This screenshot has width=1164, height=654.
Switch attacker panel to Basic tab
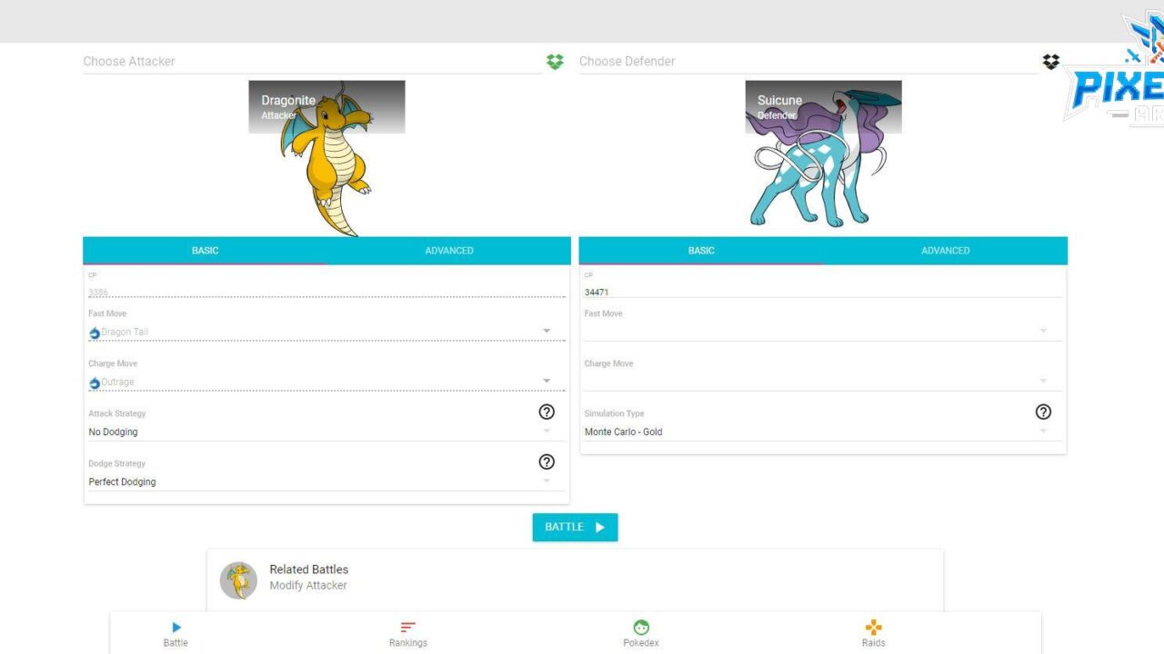click(205, 251)
